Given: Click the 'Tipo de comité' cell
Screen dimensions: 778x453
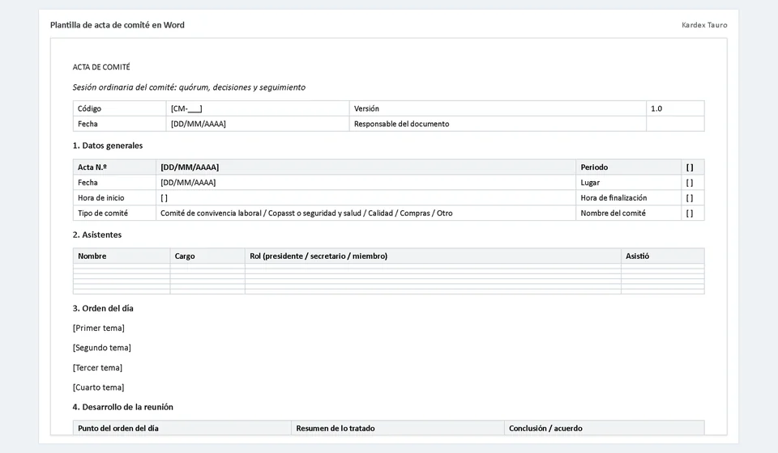Looking at the screenshot, I should tap(114, 213).
